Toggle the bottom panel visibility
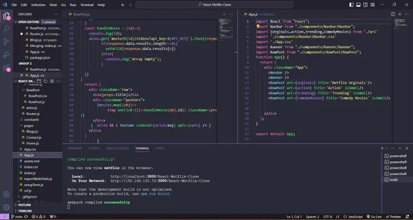The image size is (413, 220). pyautogui.click(x=358, y=5)
